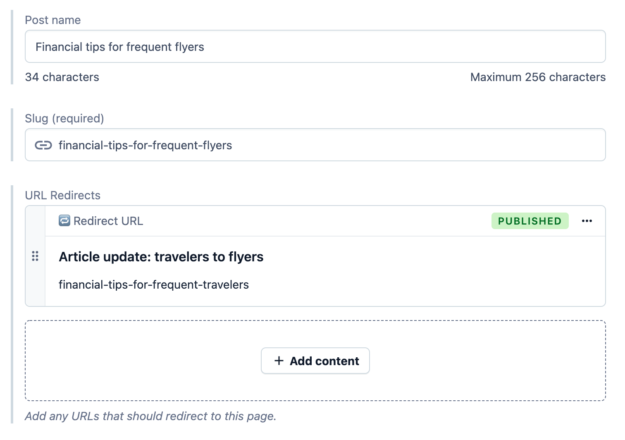
Task: Click the Add content button label
Action: (324, 361)
